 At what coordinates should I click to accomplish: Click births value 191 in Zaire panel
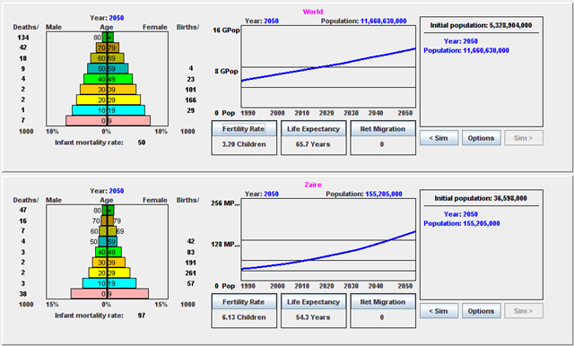pyautogui.click(x=191, y=263)
